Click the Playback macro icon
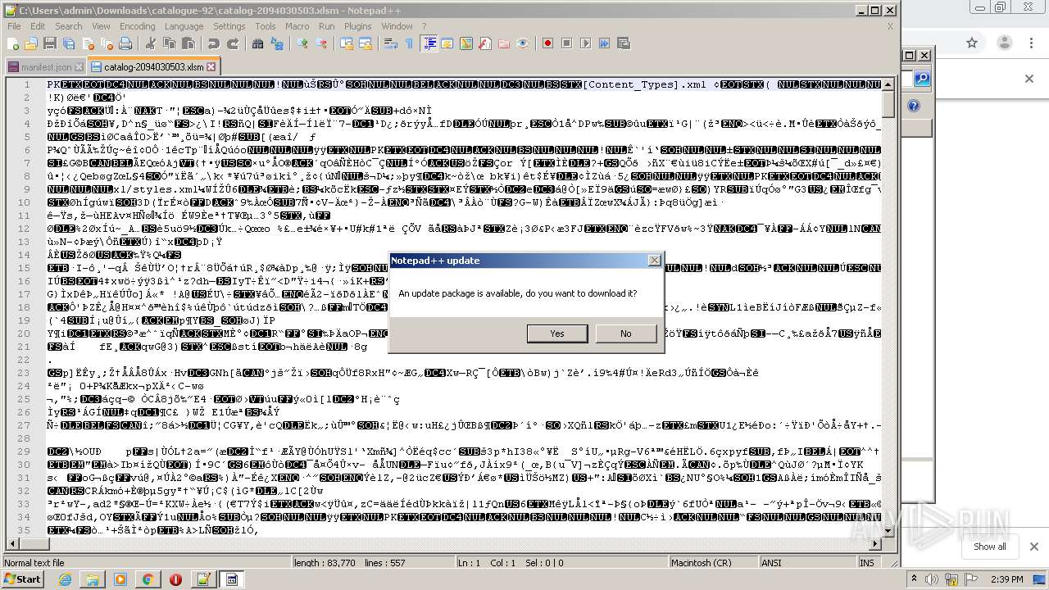1049x590 pixels. pyautogui.click(x=586, y=43)
